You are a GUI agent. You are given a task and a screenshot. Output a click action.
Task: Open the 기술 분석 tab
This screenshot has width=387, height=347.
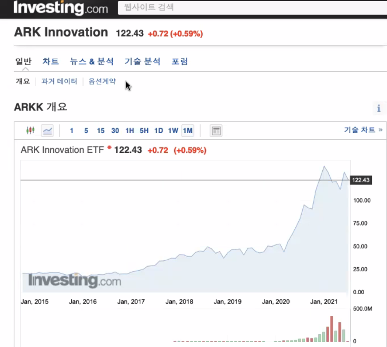(x=142, y=61)
